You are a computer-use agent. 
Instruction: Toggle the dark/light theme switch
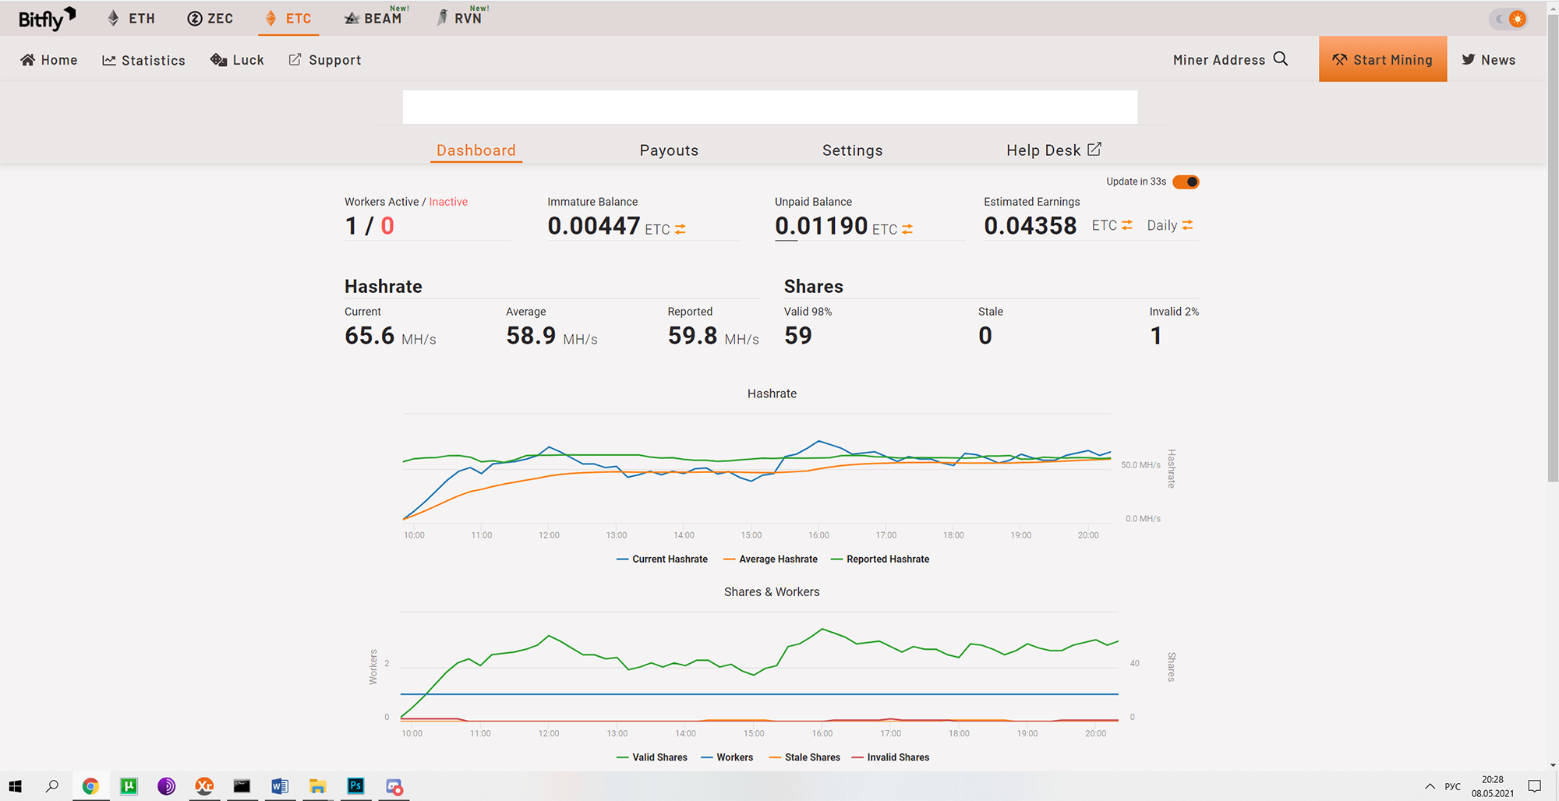tap(1509, 19)
